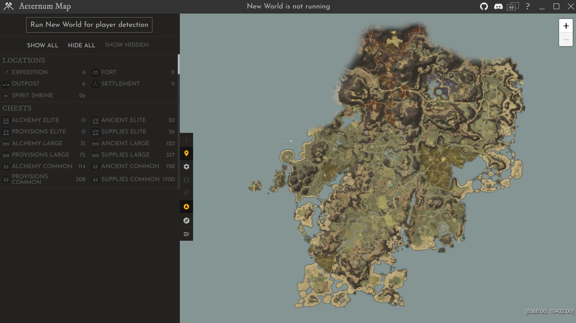Toggle FORT markers visibility
The width and height of the screenshot is (576, 323).
109,72
